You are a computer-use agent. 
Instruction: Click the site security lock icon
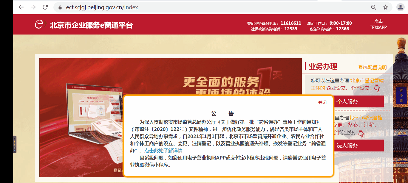[60, 7]
